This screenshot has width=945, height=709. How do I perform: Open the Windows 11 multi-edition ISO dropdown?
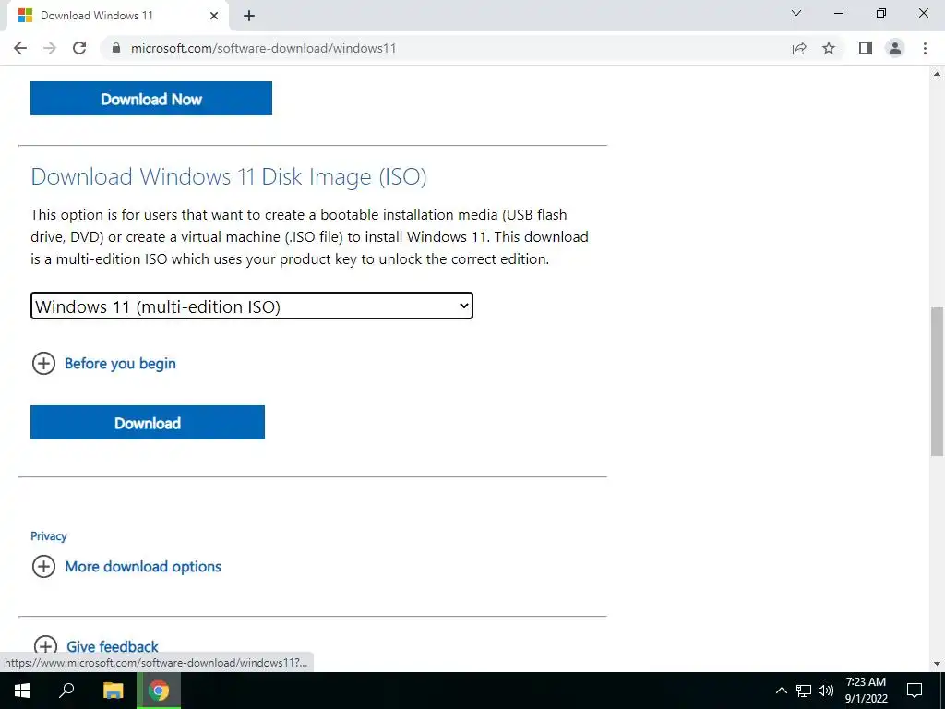tap(252, 306)
